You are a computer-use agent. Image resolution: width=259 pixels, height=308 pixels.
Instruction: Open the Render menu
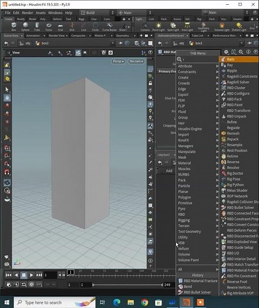(x=27, y=13)
